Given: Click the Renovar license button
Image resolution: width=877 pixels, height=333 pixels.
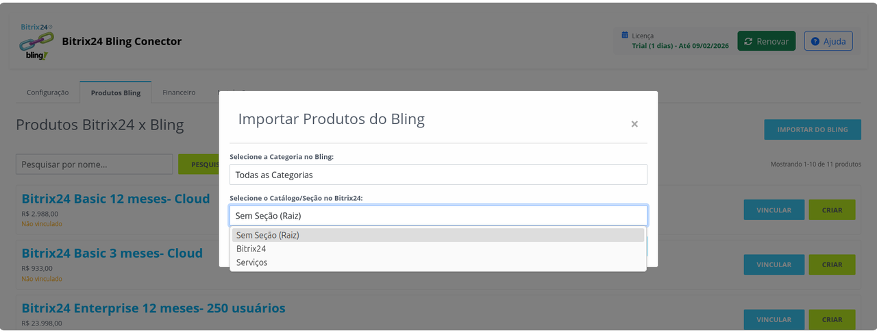Looking at the screenshot, I should [766, 41].
